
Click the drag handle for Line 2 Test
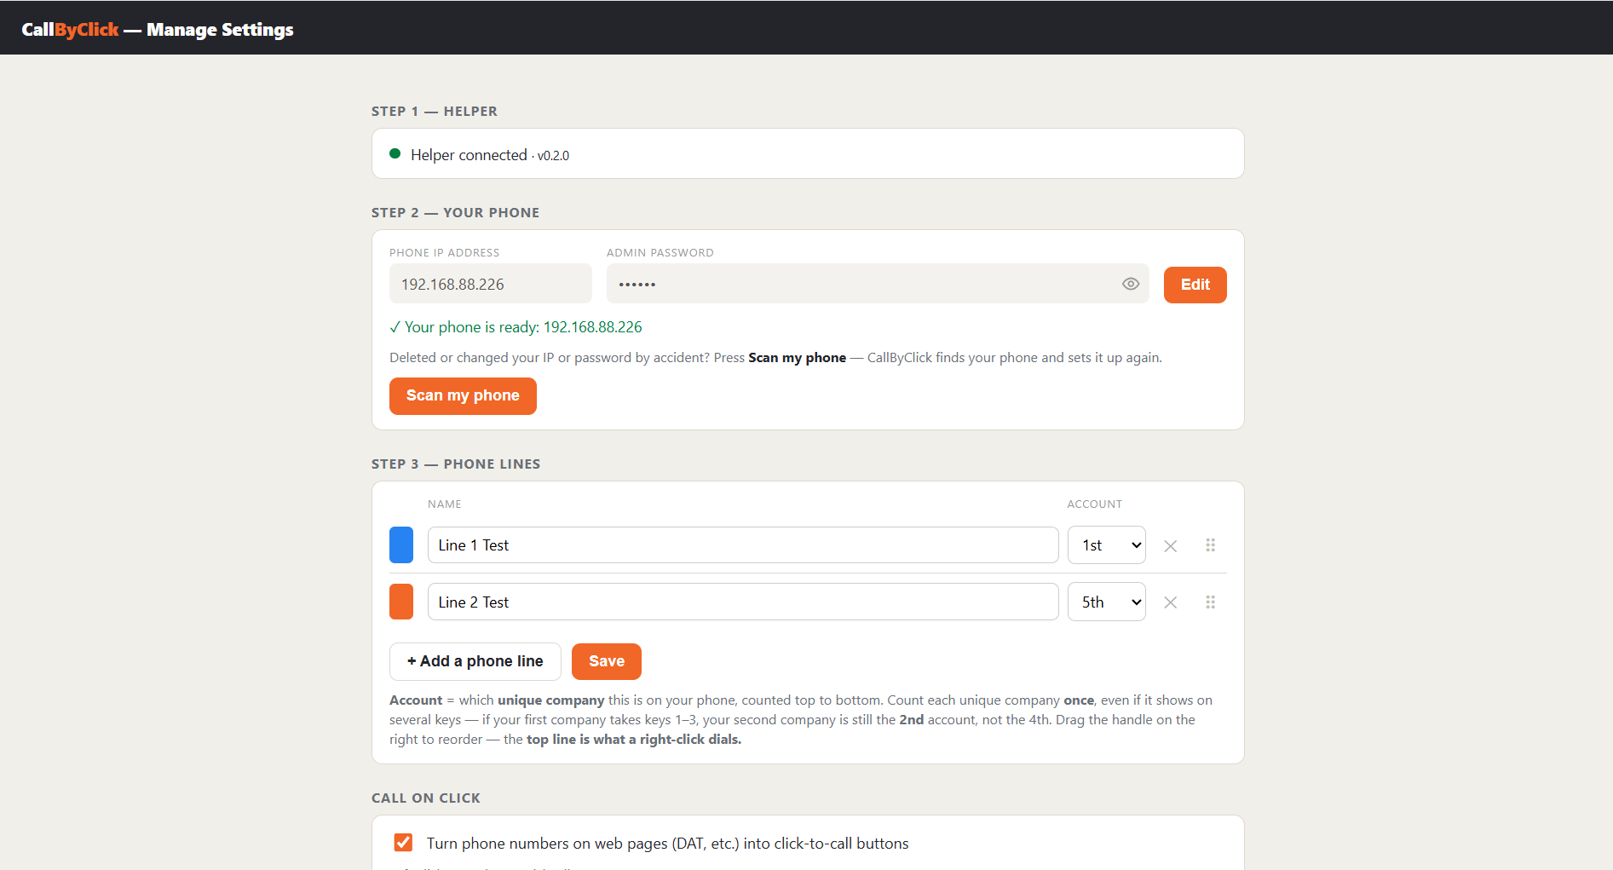pyautogui.click(x=1210, y=602)
